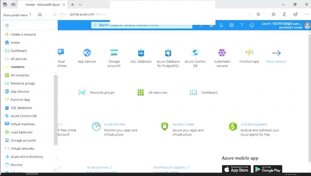Screen dimensions: 311x176
Task: Open All resources in sidebar favorites
Action: 17,75
